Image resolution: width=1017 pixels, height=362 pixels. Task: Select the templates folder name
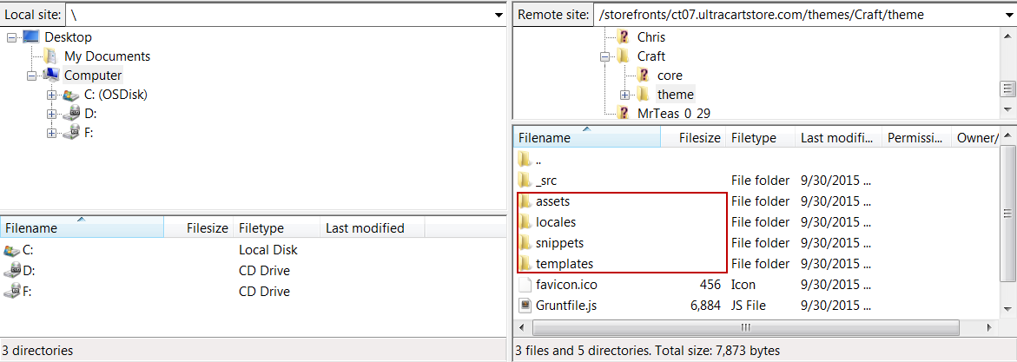click(565, 263)
